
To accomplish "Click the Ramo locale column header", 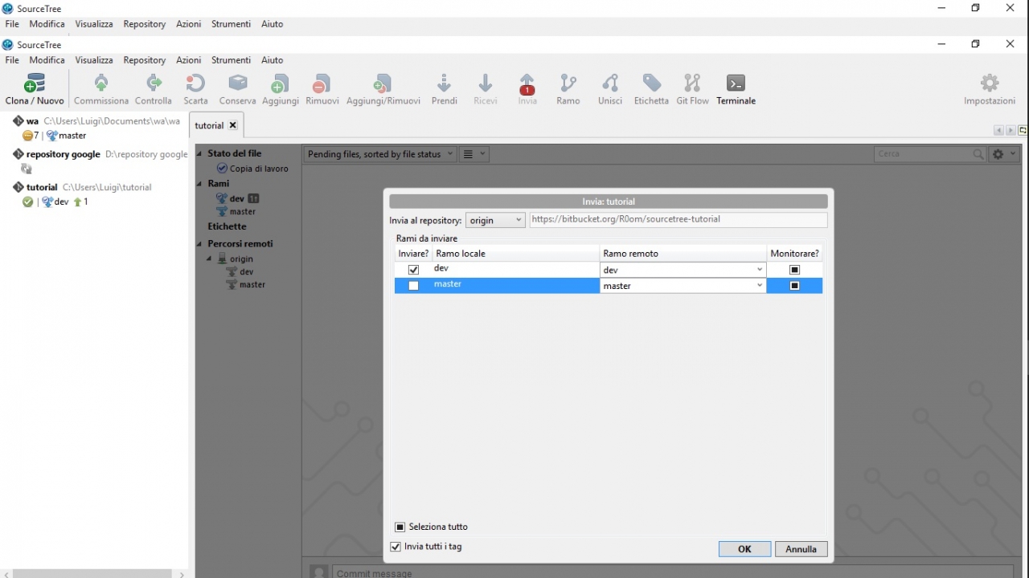I will coord(516,254).
